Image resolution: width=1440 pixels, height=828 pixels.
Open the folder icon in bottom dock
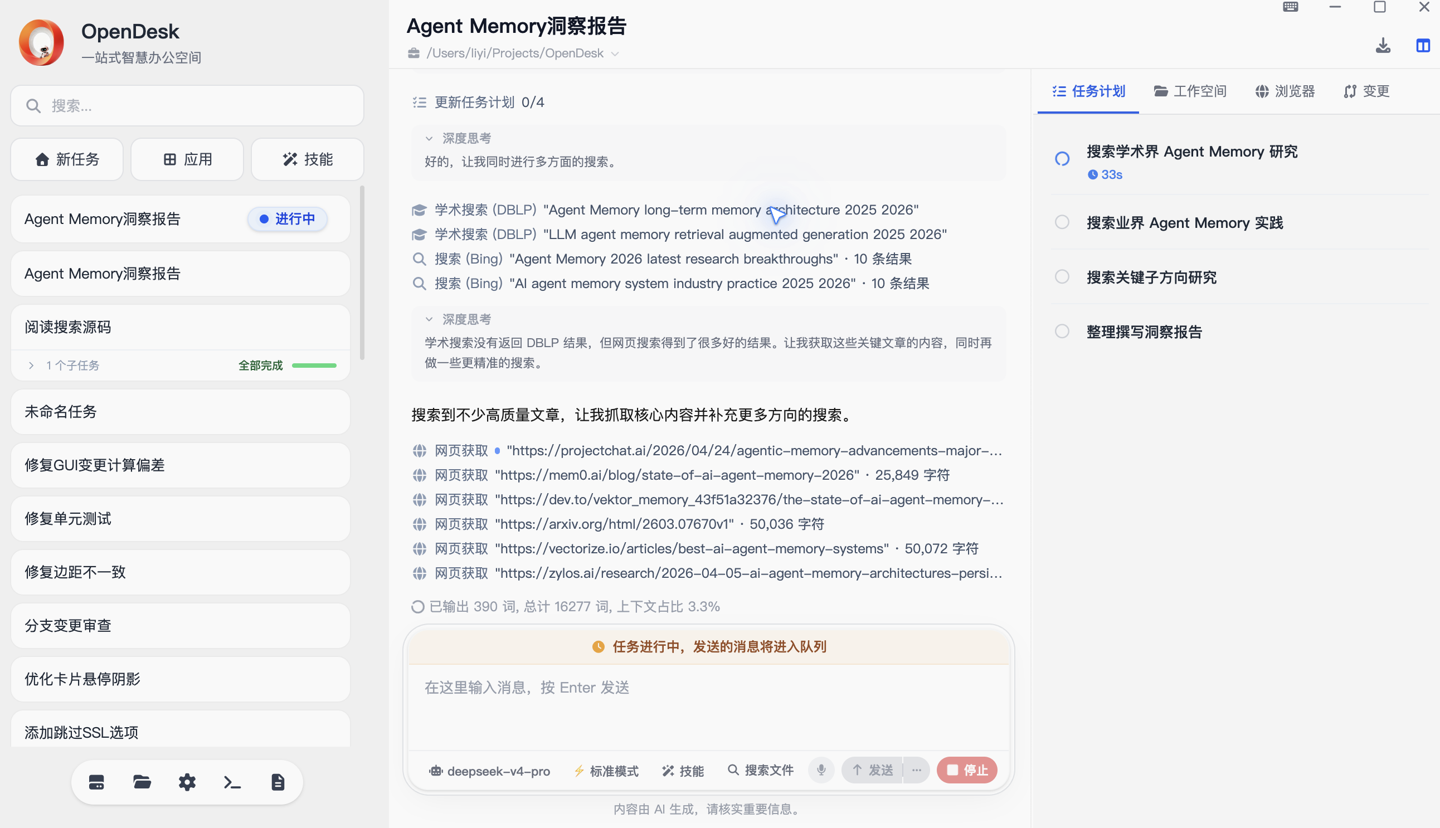coord(142,782)
